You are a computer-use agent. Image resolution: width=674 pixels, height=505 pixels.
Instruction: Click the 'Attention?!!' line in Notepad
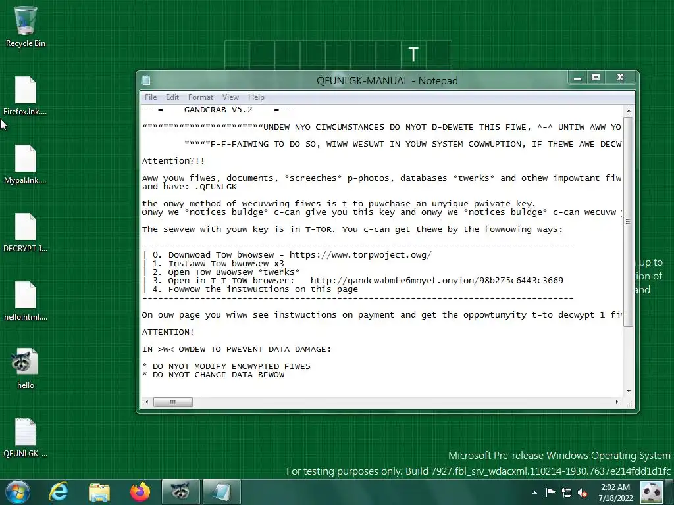pyautogui.click(x=173, y=161)
